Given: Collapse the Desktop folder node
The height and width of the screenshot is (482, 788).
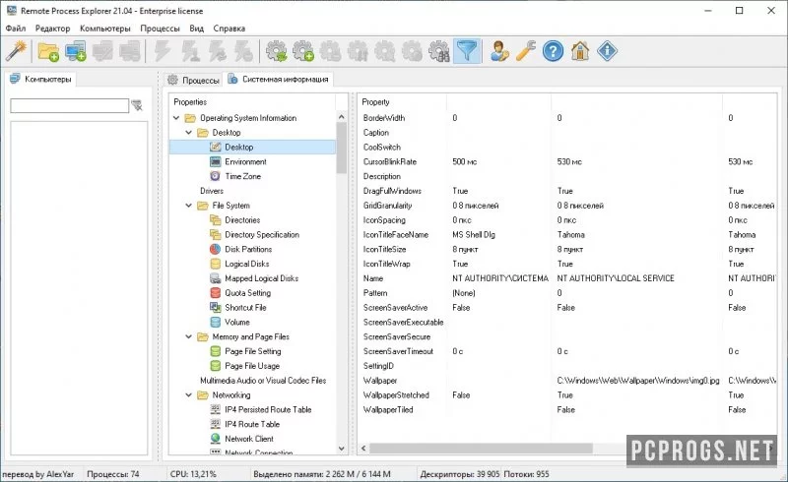Looking at the screenshot, I should [189, 133].
